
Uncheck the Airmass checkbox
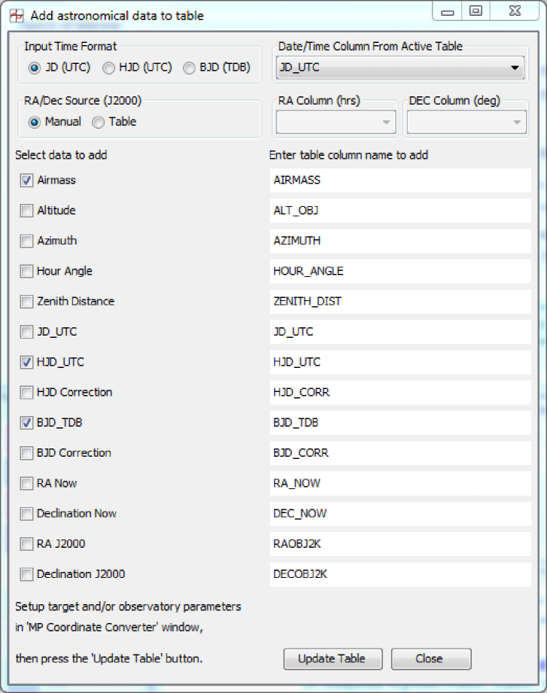coord(27,181)
